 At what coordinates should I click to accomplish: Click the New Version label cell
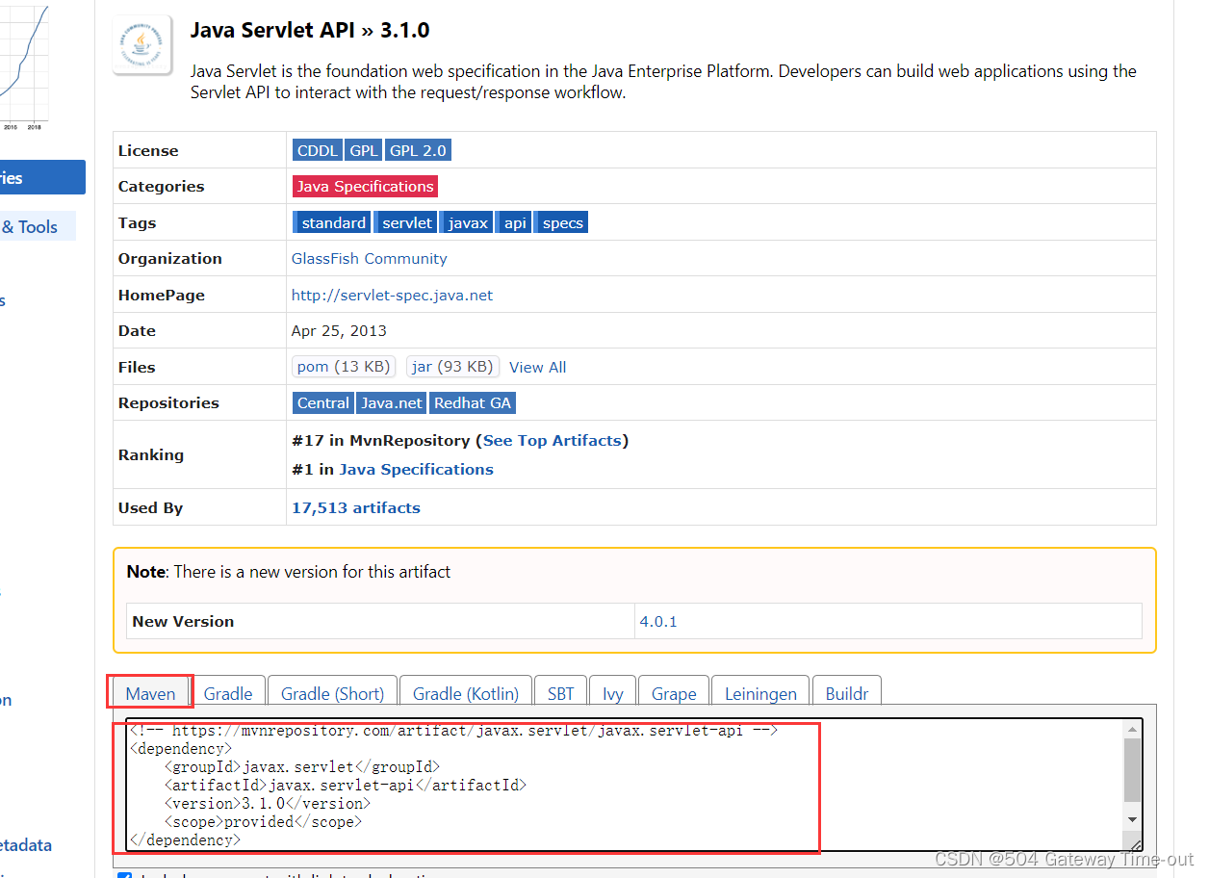click(x=380, y=621)
